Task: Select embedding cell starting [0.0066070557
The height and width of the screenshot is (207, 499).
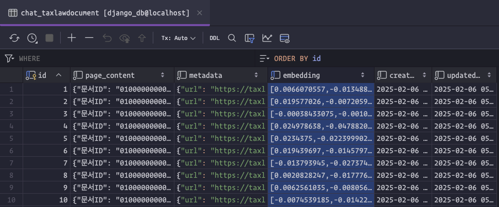Action: [321, 89]
